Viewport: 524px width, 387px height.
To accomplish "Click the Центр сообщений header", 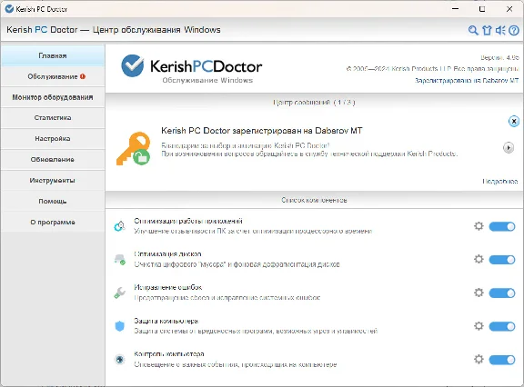I will (x=314, y=102).
